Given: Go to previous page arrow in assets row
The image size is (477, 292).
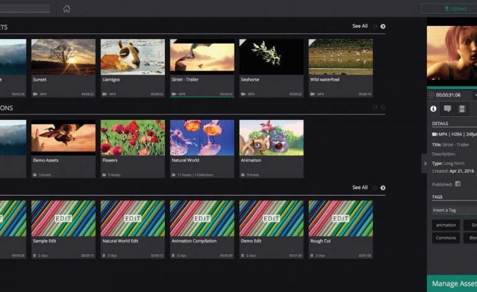Looking at the screenshot, I should click(x=375, y=27).
